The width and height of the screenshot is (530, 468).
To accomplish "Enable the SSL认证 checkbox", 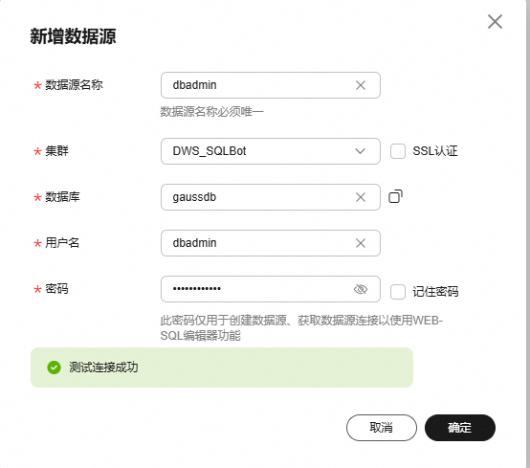I will coord(398,151).
